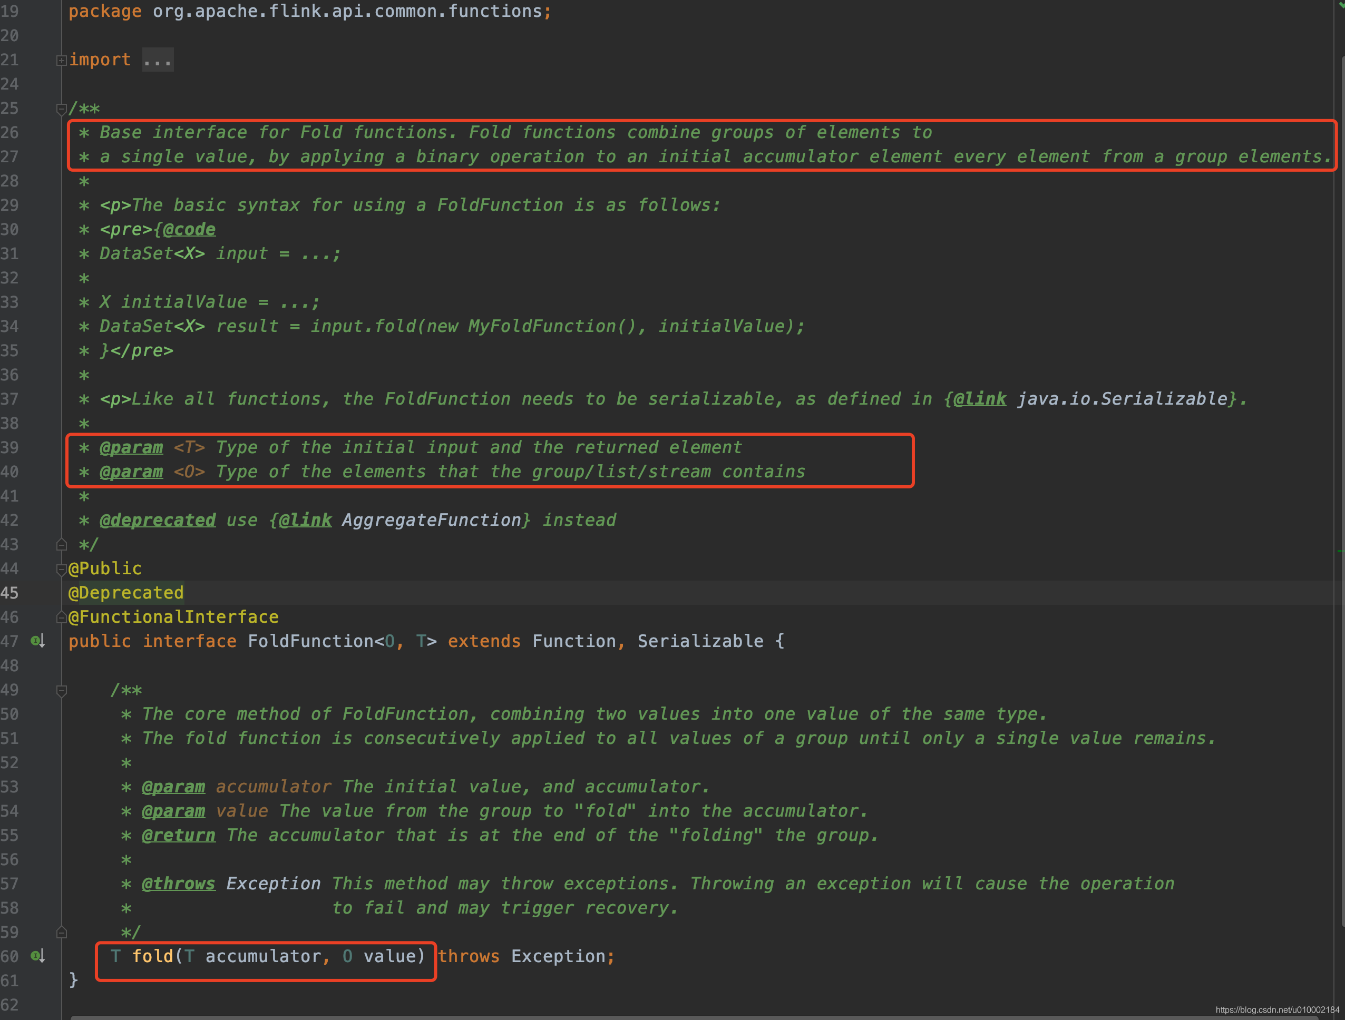
Task: Click the AggregateFunction link in deprecated note
Action: pyautogui.click(x=431, y=519)
